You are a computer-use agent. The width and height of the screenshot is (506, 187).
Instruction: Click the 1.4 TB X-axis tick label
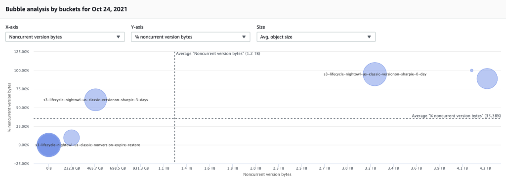(186, 169)
